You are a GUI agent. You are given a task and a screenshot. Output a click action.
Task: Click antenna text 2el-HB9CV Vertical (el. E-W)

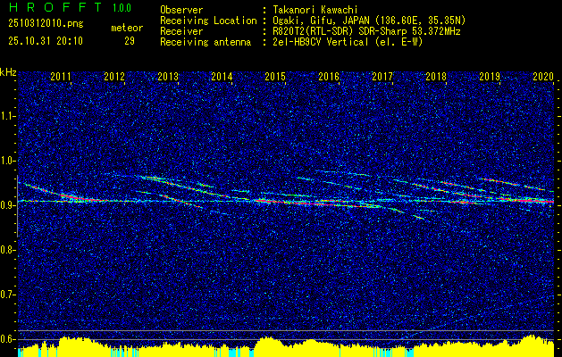[x=348, y=42]
